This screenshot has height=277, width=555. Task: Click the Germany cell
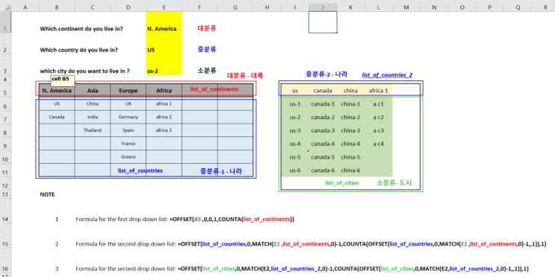click(x=128, y=117)
